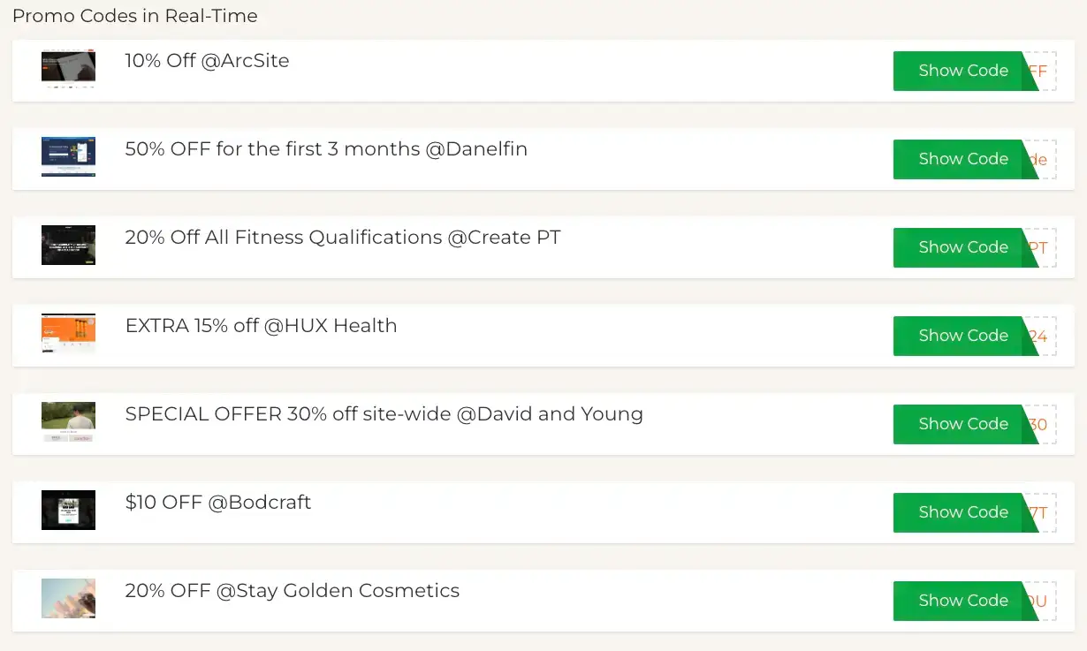Viewport: 1087px width, 651px height.
Task: Open the EXTRA 15% off HUX Health deal
Action: 261,326
